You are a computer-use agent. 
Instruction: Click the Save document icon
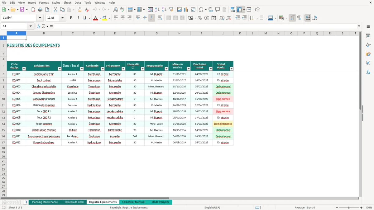tap(22, 10)
